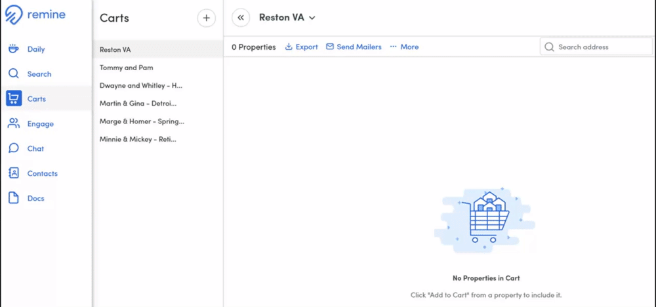Open the Carts menu label

(x=36, y=99)
